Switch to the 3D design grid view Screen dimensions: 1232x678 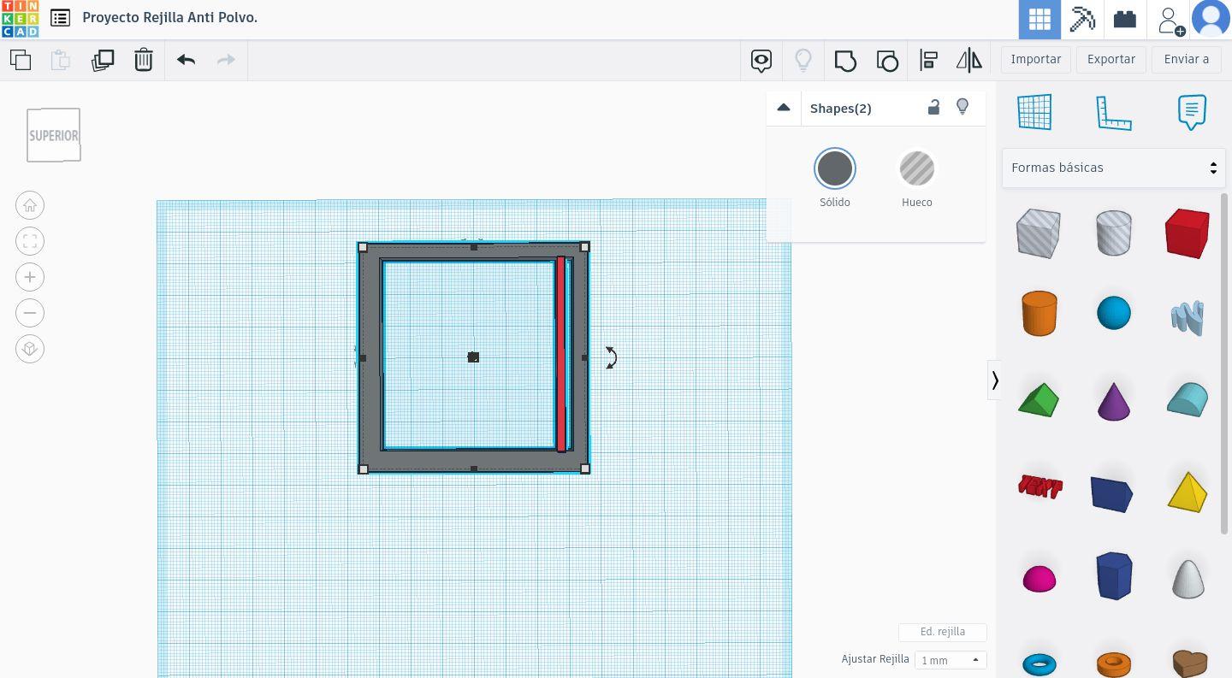1039,19
